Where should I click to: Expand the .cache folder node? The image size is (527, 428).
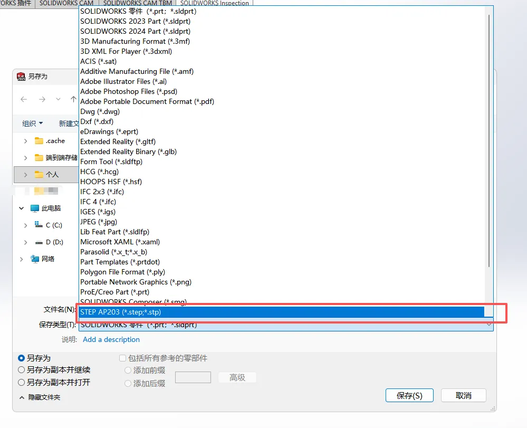point(25,141)
